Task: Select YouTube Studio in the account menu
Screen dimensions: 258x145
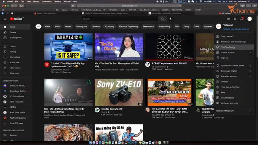Action: coord(234,47)
